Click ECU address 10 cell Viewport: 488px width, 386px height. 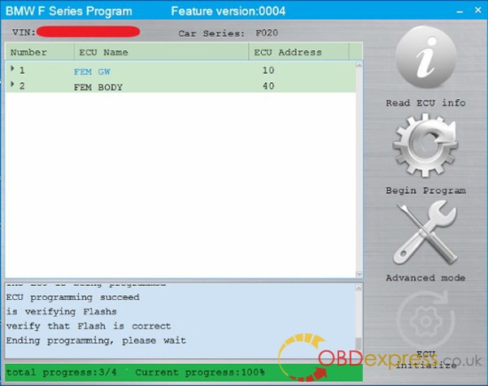pos(268,71)
